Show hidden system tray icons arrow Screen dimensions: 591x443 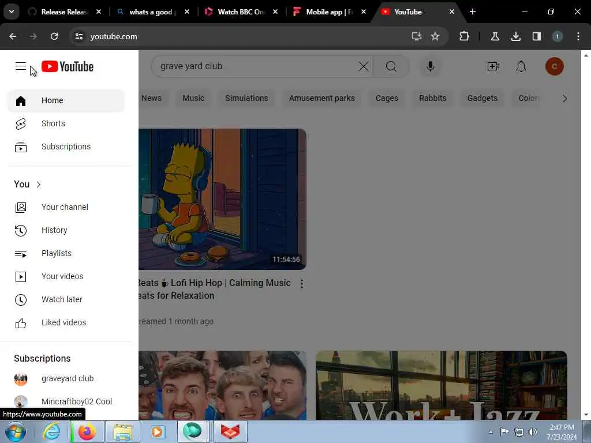[x=491, y=432]
